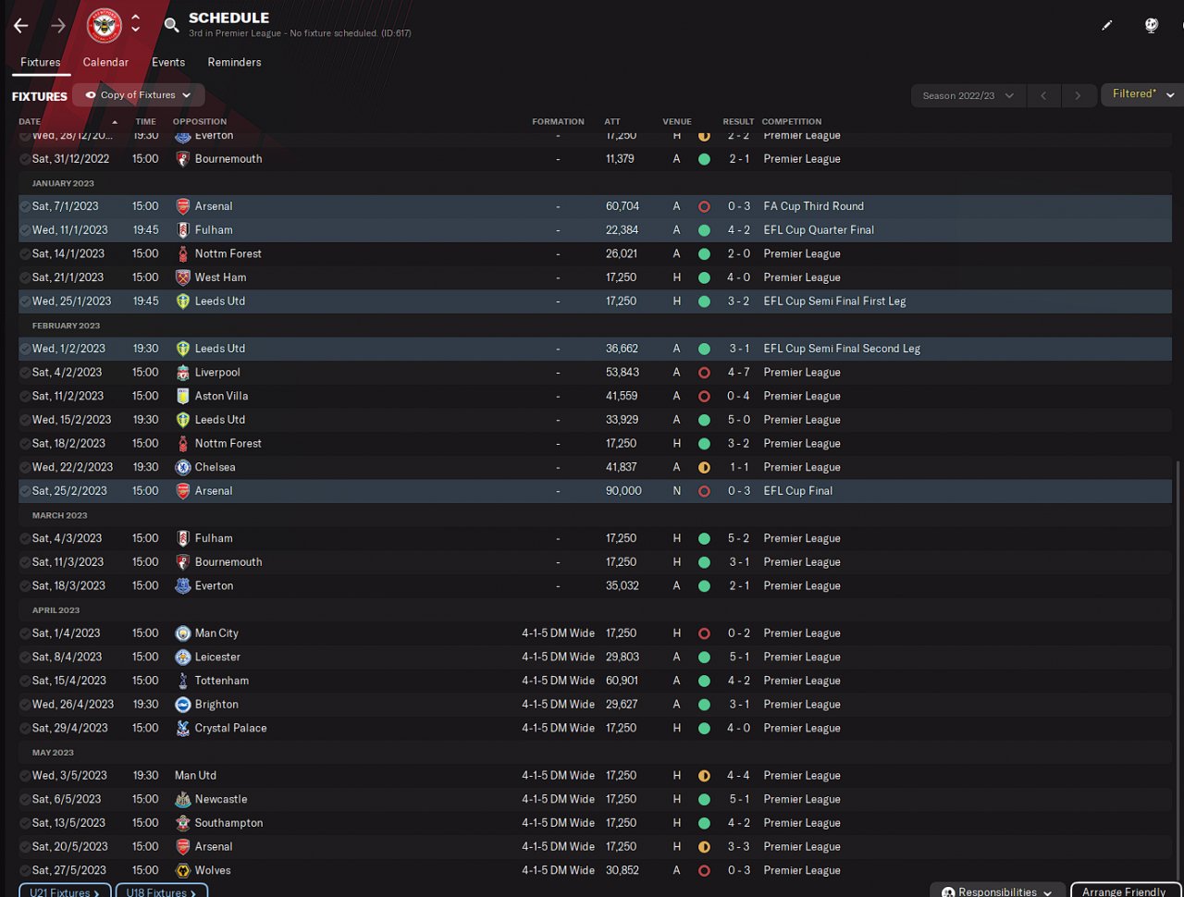This screenshot has height=897, width=1184.
Task: Click the Liverpool club badge
Action: [183, 373]
